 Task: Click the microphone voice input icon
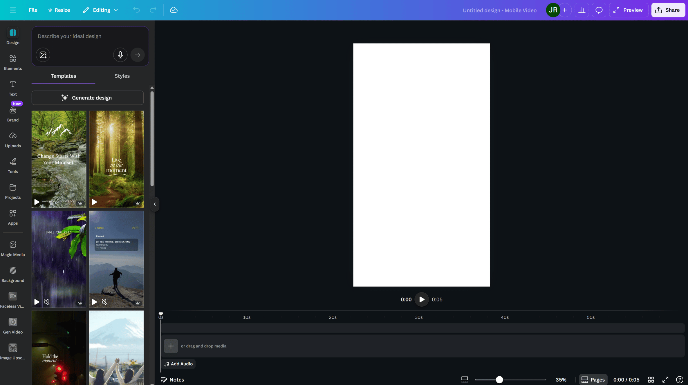pos(120,55)
